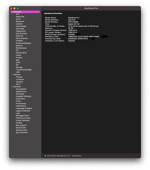Screen dimensions: 150x170
Task: Open the Applications software list
Action: tap(21, 91)
